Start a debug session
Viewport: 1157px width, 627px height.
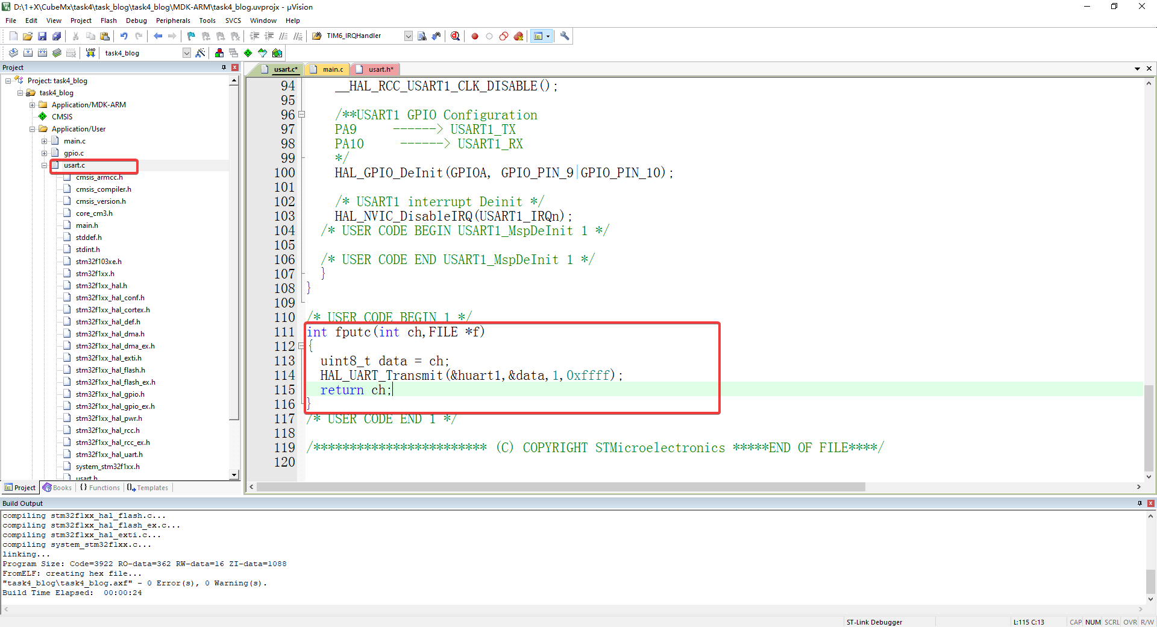pyautogui.click(x=455, y=36)
